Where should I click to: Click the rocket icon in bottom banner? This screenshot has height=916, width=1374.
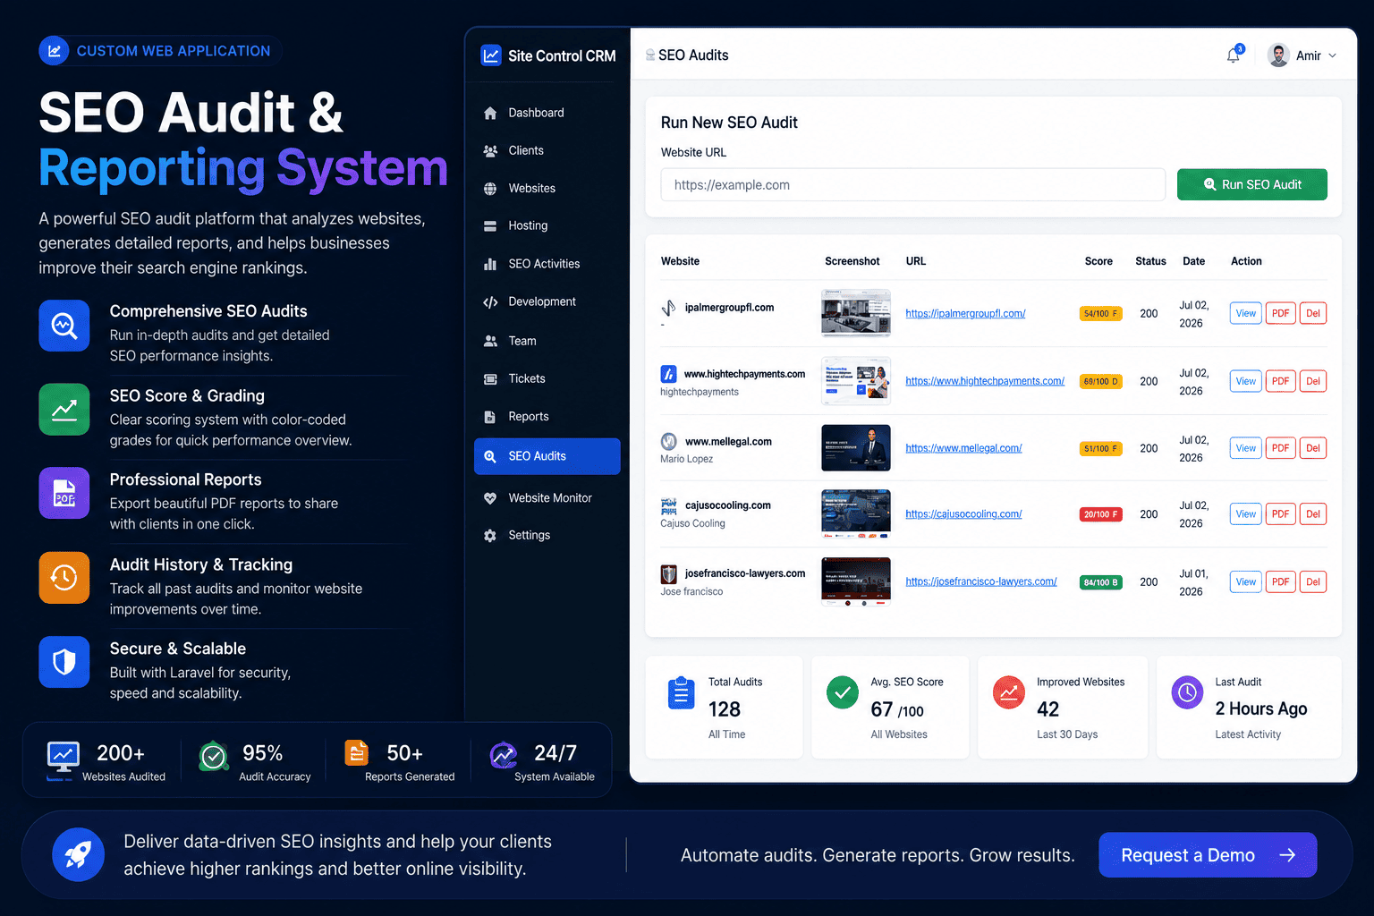(x=79, y=854)
